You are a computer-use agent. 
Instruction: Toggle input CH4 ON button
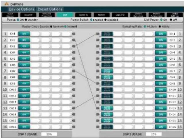[x=24, y=52]
